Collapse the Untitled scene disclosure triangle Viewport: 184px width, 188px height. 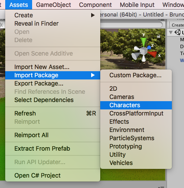pyautogui.click(x=171, y=32)
